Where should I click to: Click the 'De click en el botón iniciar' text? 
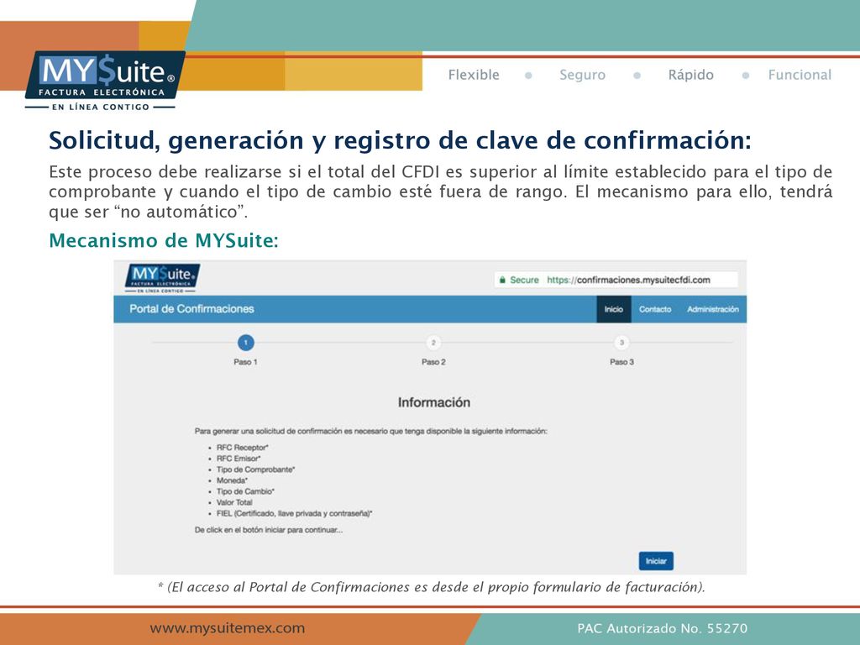pyautogui.click(x=269, y=530)
